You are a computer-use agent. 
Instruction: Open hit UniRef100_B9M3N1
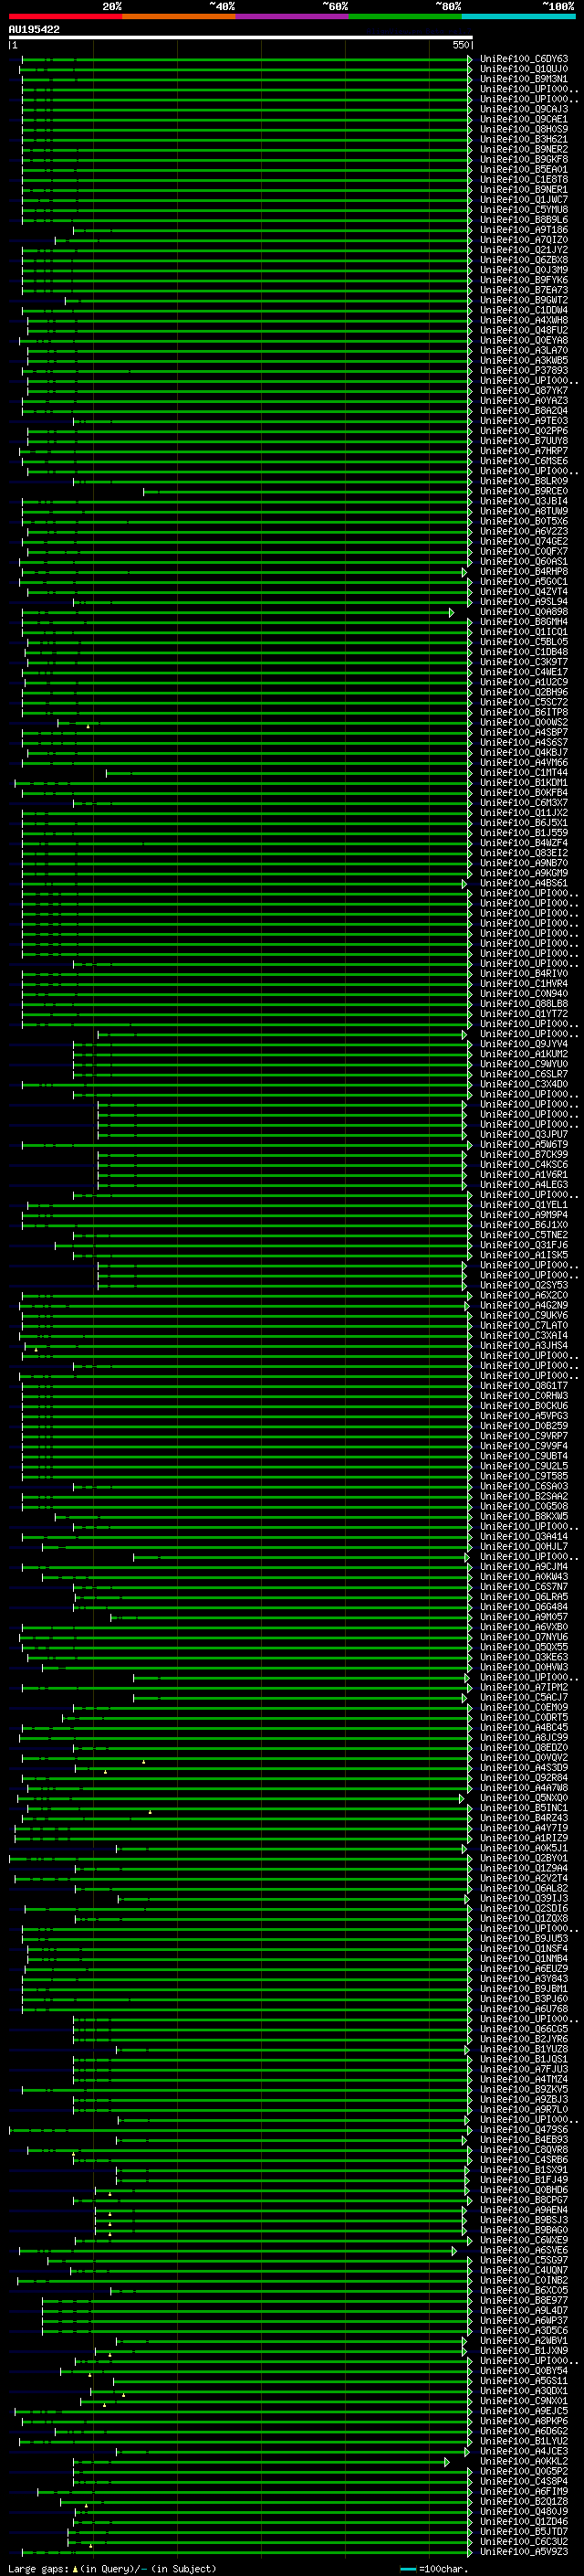coord(523,79)
